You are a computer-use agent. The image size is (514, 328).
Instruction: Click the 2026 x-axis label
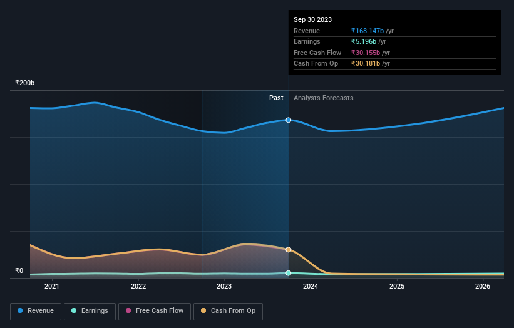point(483,286)
